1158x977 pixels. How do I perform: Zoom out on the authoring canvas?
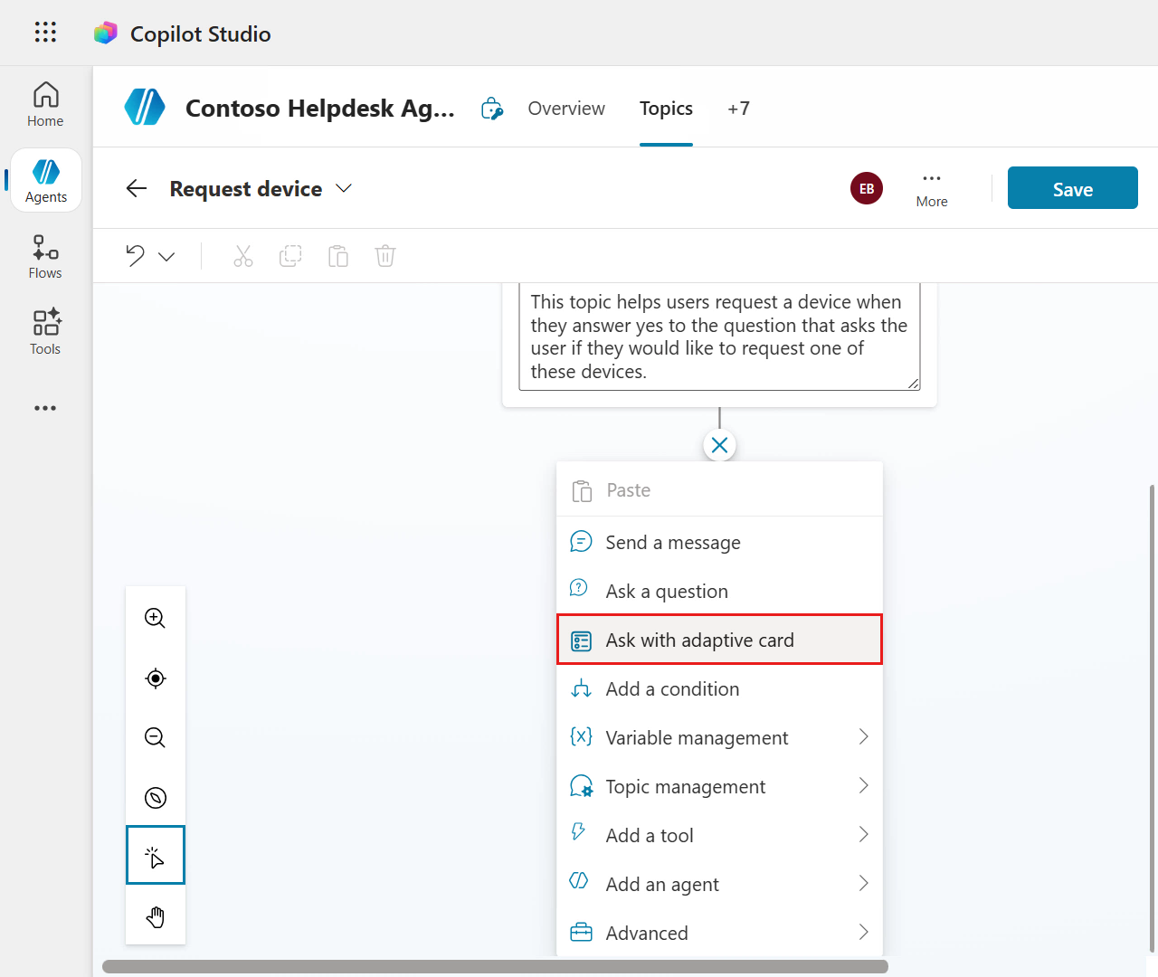point(155,737)
